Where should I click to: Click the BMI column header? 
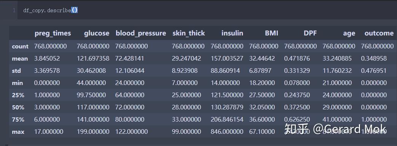click(271, 33)
